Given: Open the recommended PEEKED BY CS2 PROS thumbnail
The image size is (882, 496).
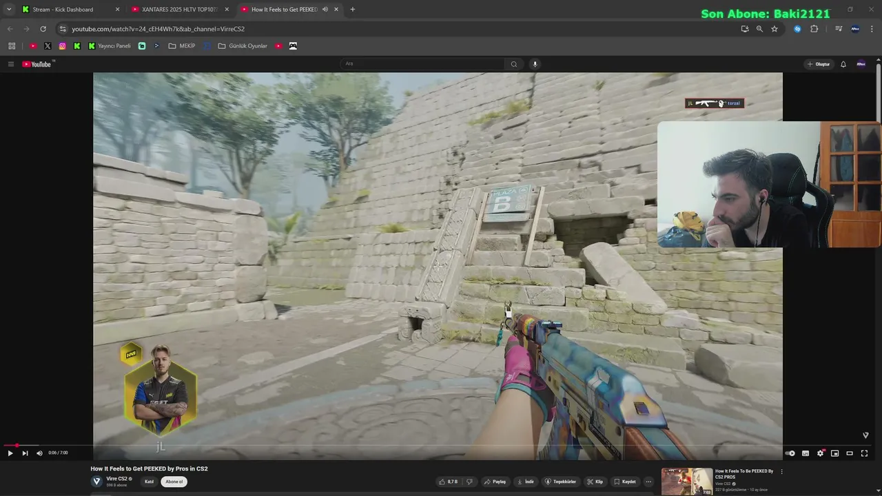Looking at the screenshot, I should [x=687, y=482].
